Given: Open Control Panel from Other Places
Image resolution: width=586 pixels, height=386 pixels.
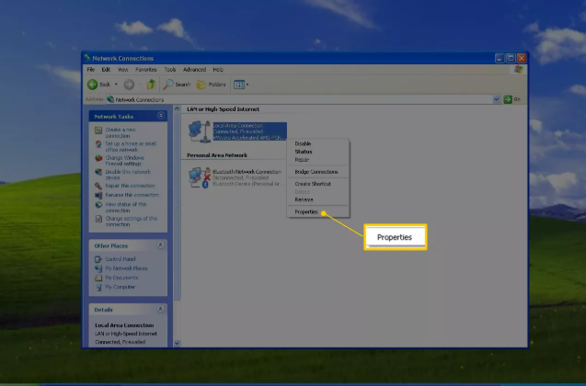Looking at the screenshot, I should (x=121, y=258).
